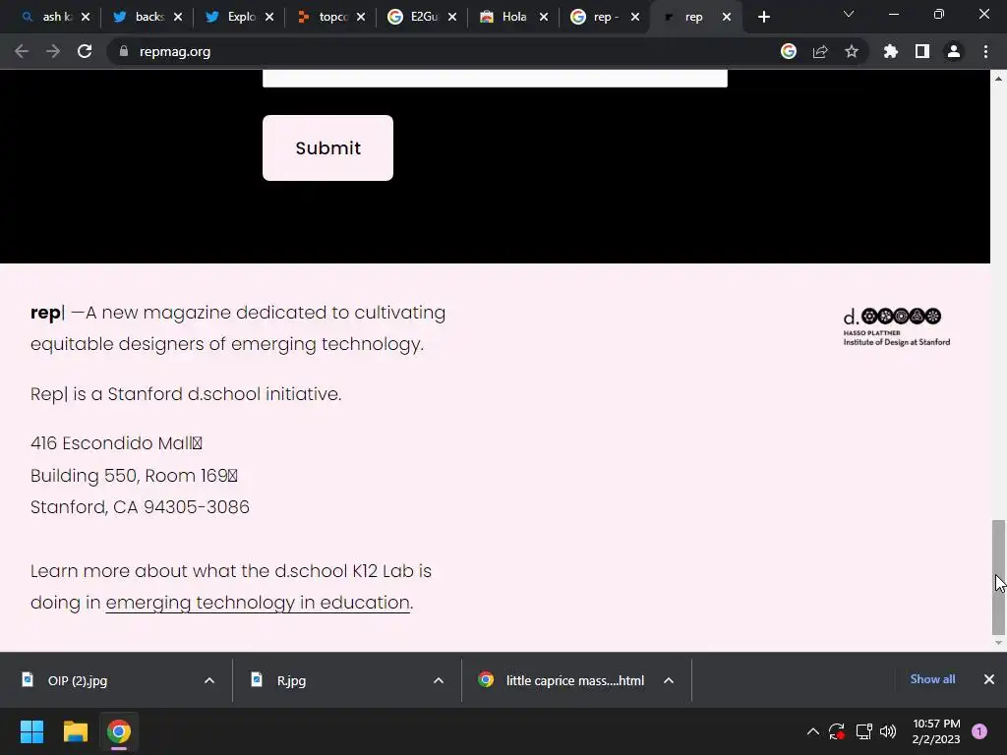Click the scrollbar down arrow
The image size is (1007, 755).
998,643
